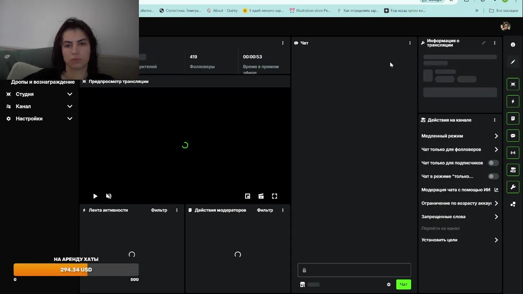Unmute the stream preview audio
This screenshot has width=523, height=294.
[x=109, y=196]
